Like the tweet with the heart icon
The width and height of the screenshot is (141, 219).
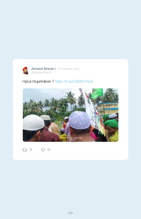point(43,150)
